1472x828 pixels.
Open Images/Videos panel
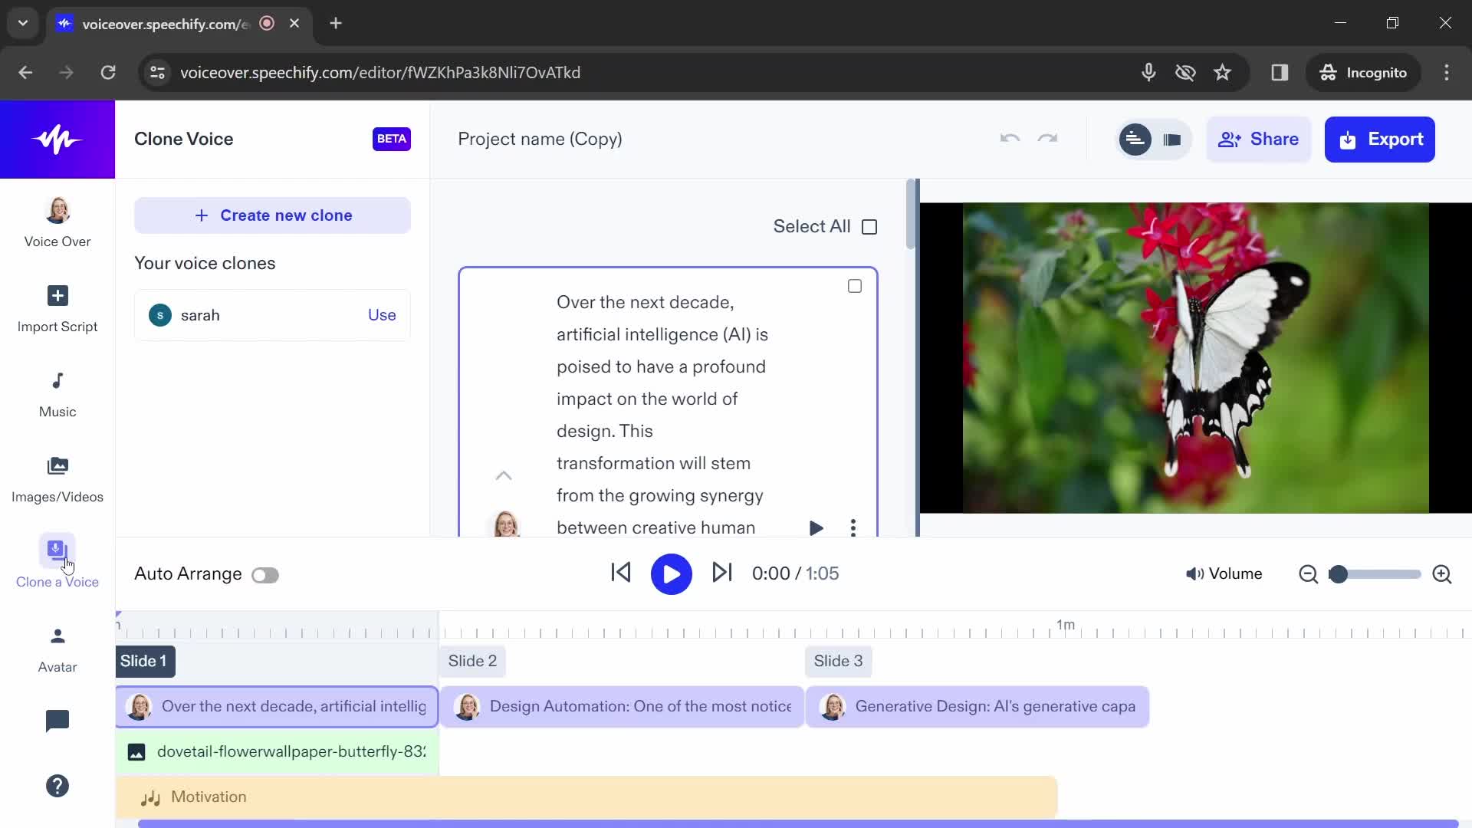coord(58,478)
